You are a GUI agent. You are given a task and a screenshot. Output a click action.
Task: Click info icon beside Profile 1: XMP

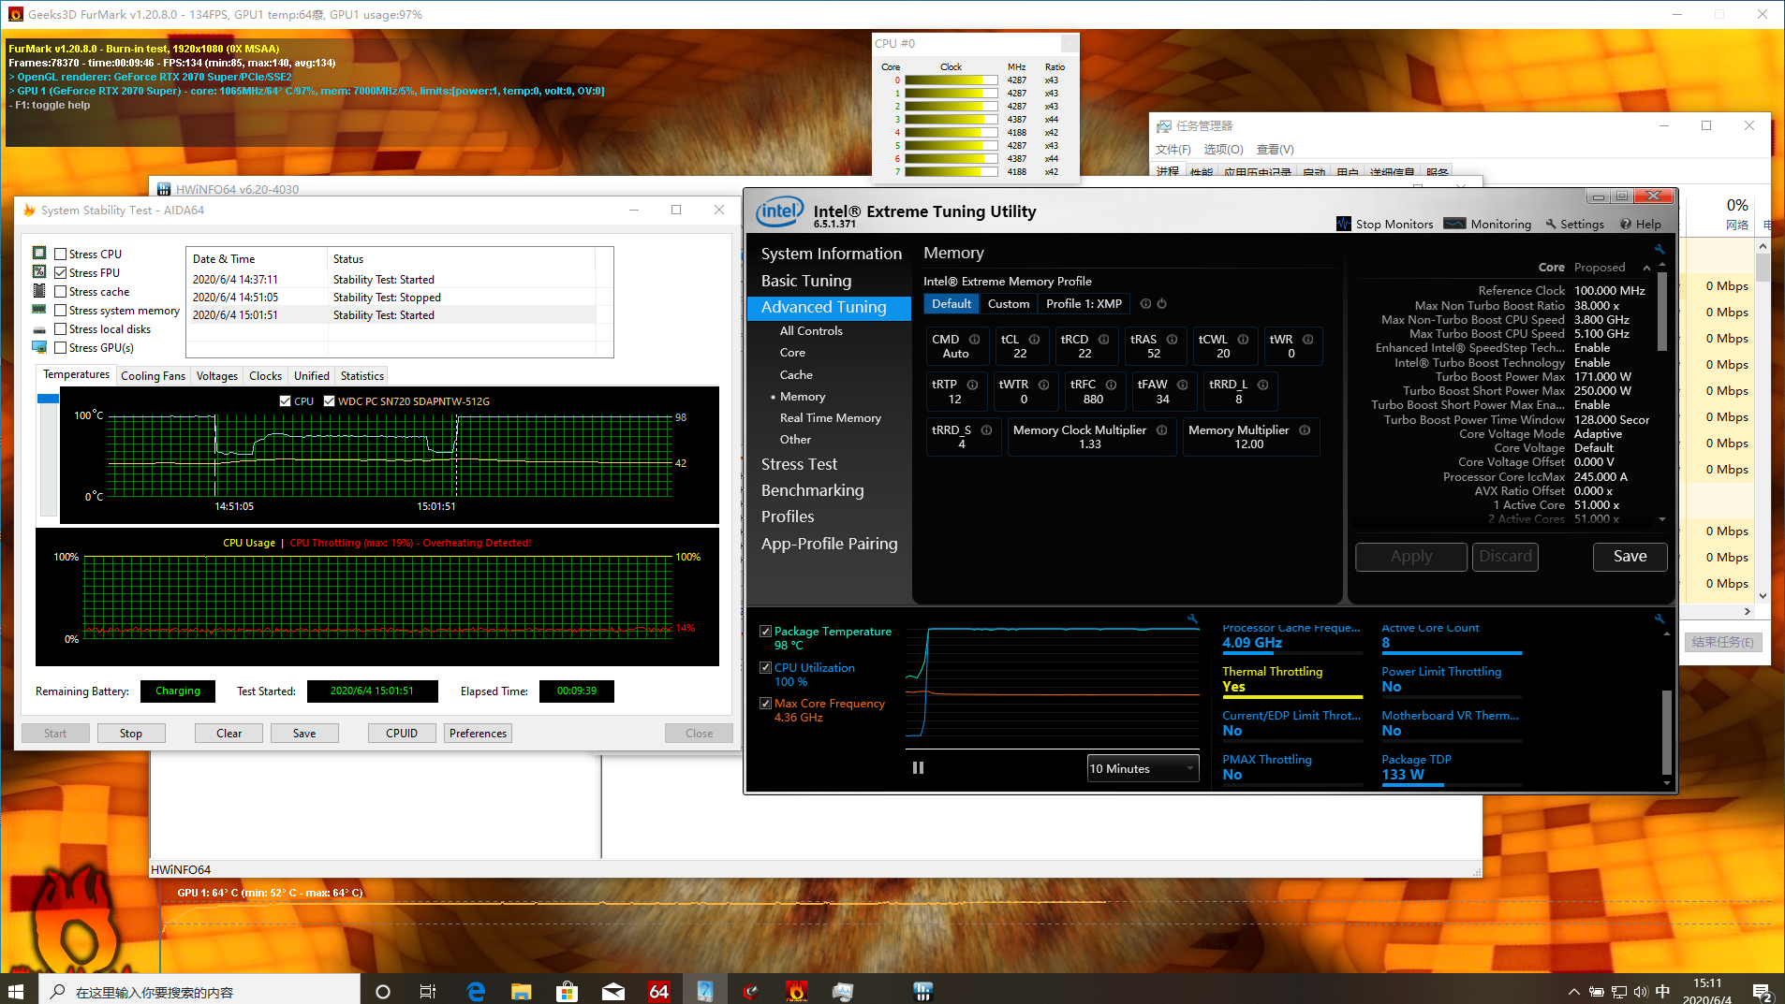click(1145, 304)
